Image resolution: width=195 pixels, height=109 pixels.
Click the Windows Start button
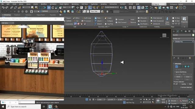pos(3,107)
